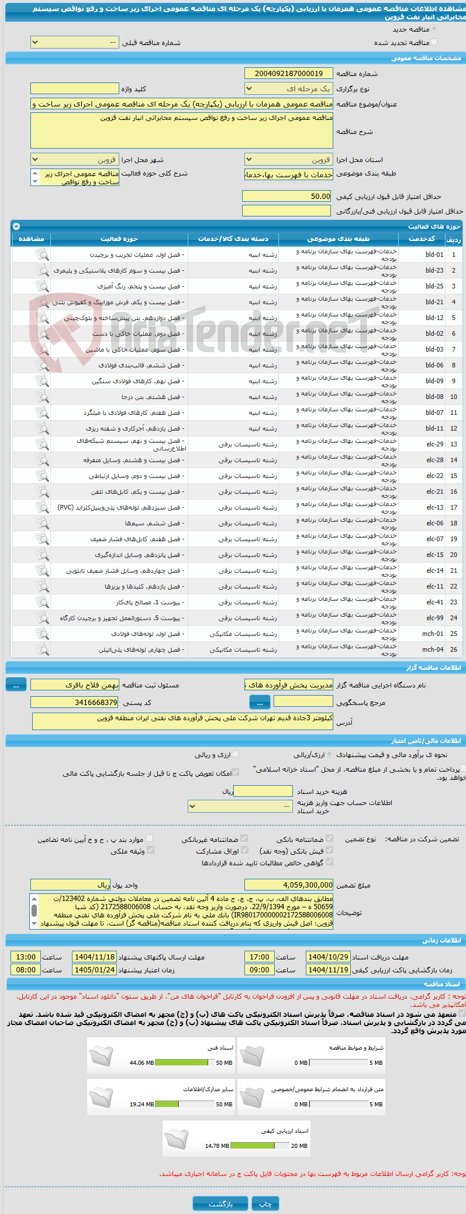Click the view icon for row bld-03

click(42, 349)
